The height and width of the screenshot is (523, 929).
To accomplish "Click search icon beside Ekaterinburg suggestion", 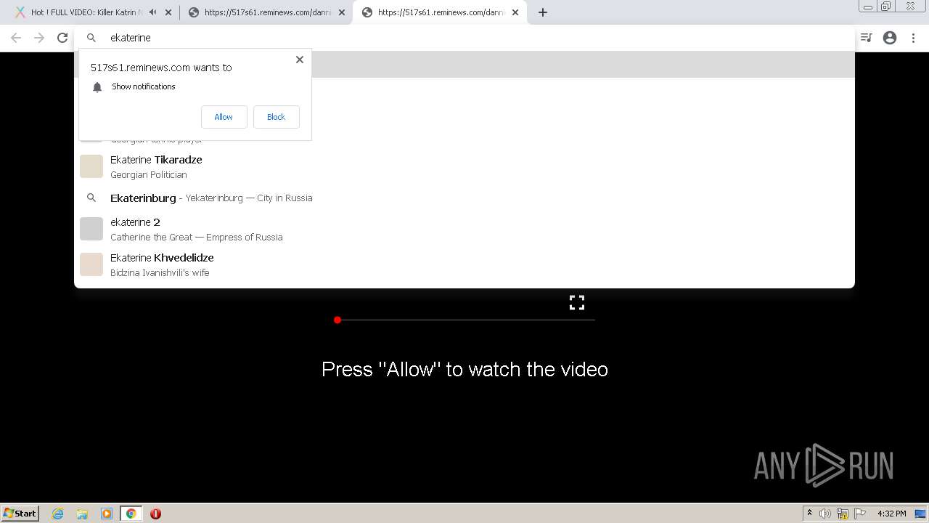I will point(91,198).
